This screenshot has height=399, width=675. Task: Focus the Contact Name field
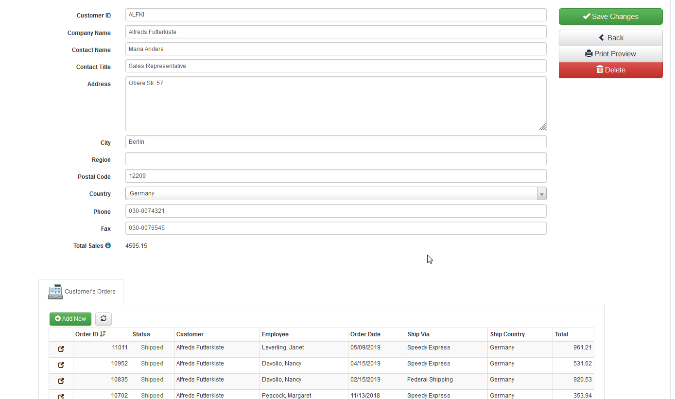[x=336, y=49]
